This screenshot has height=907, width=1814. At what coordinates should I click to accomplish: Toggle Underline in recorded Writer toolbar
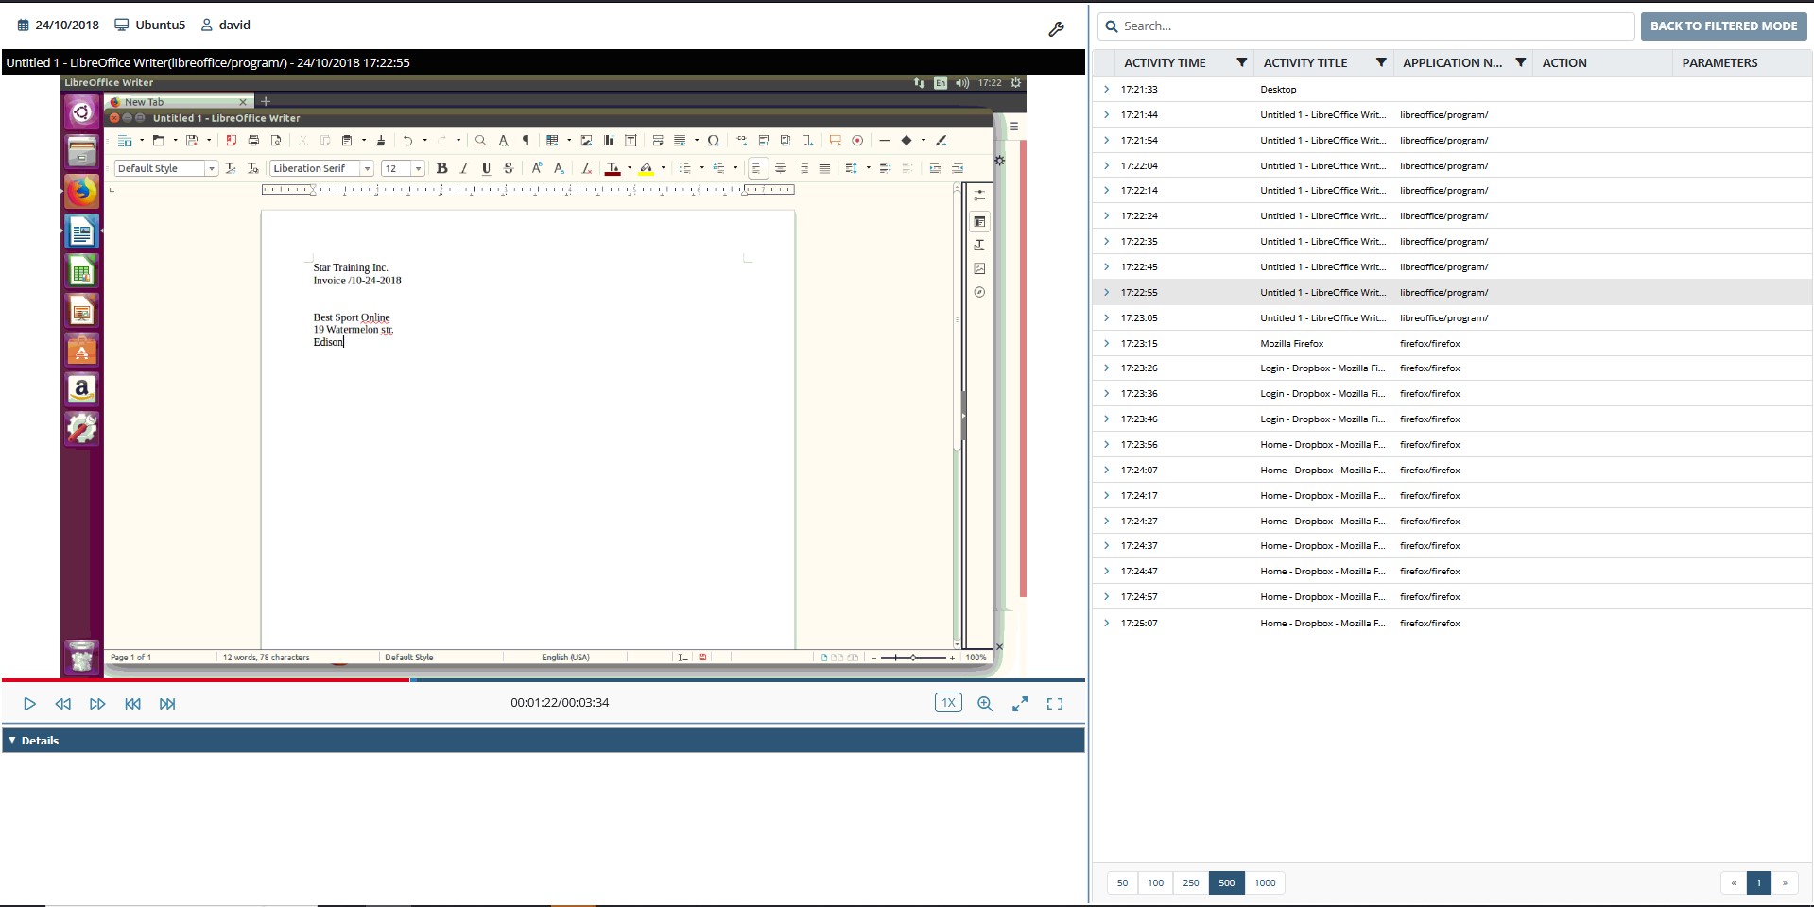[486, 168]
